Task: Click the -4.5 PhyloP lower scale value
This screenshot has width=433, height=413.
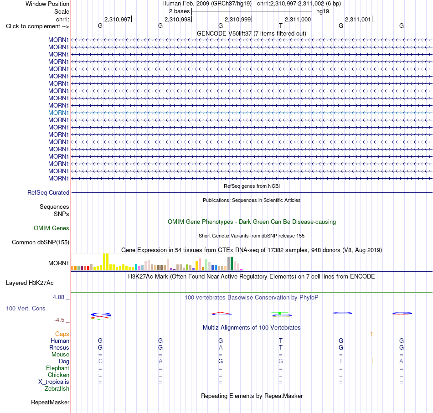Action: click(59, 320)
